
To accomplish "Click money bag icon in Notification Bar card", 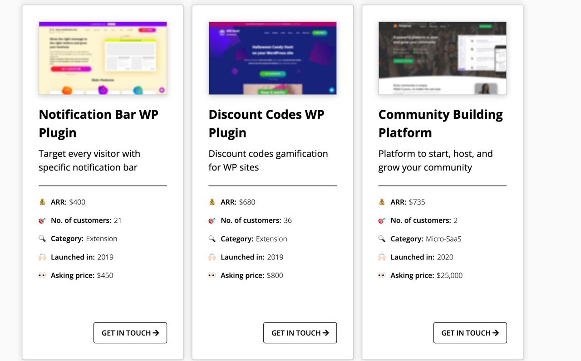I will click(x=42, y=202).
